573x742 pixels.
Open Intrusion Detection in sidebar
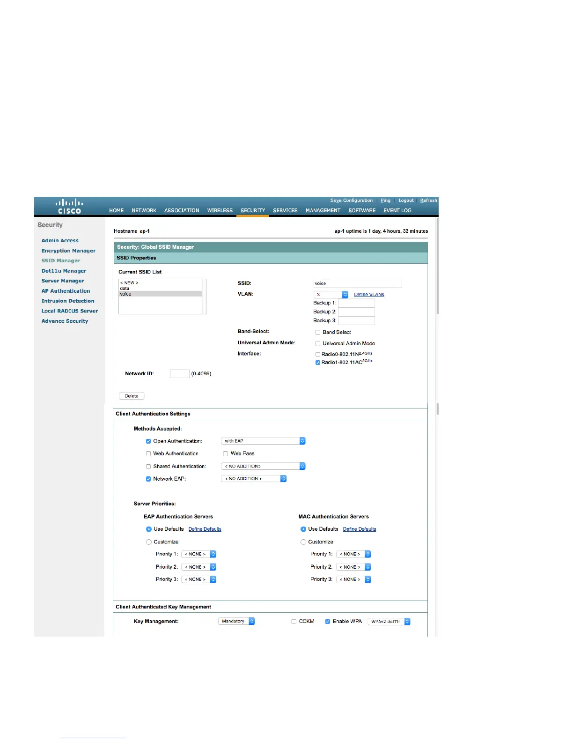coord(68,301)
